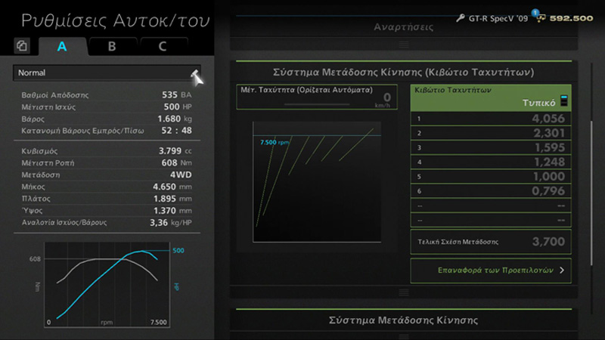Switch to settings sheet C tab
Viewport: 605px width, 340px height.
(x=163, y=46)
